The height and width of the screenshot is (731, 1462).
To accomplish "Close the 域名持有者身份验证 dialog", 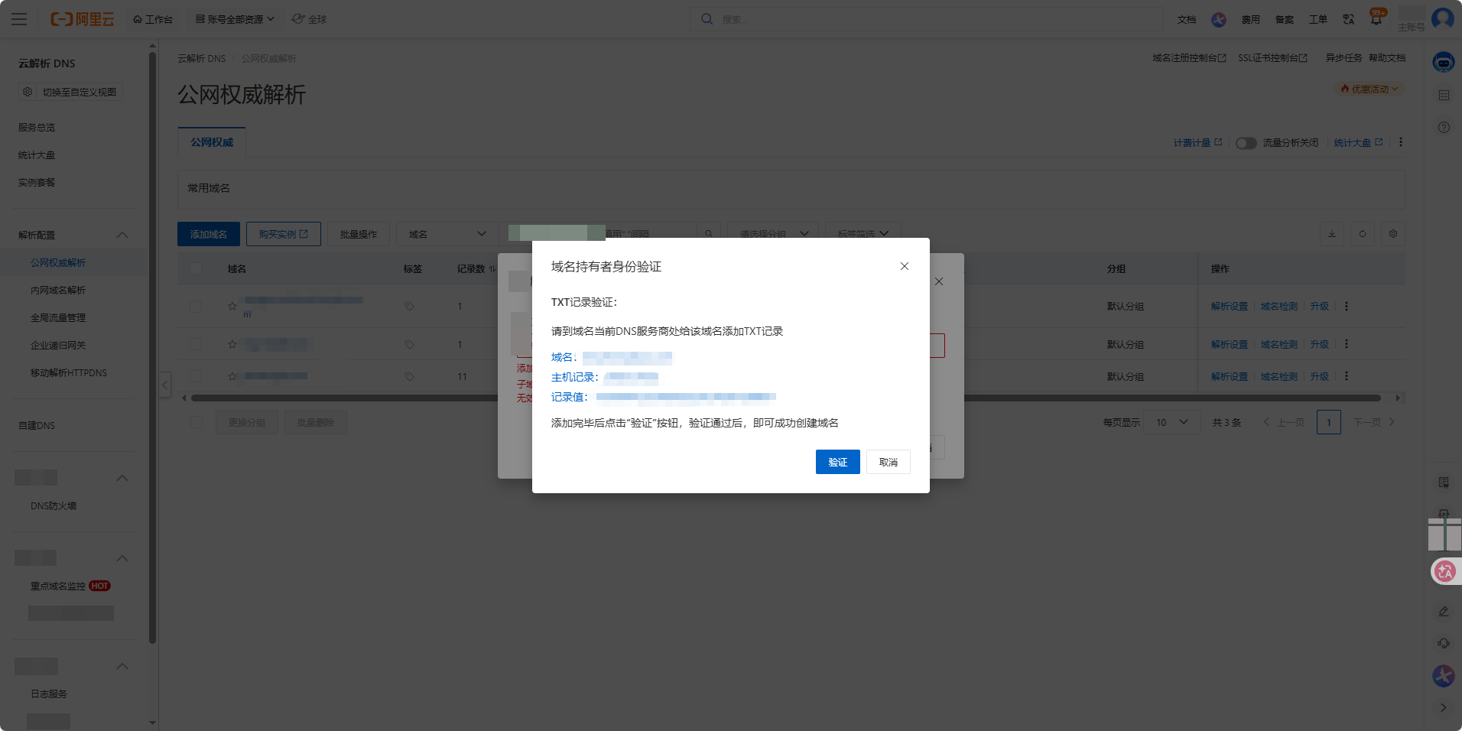I will click(905, 266).
